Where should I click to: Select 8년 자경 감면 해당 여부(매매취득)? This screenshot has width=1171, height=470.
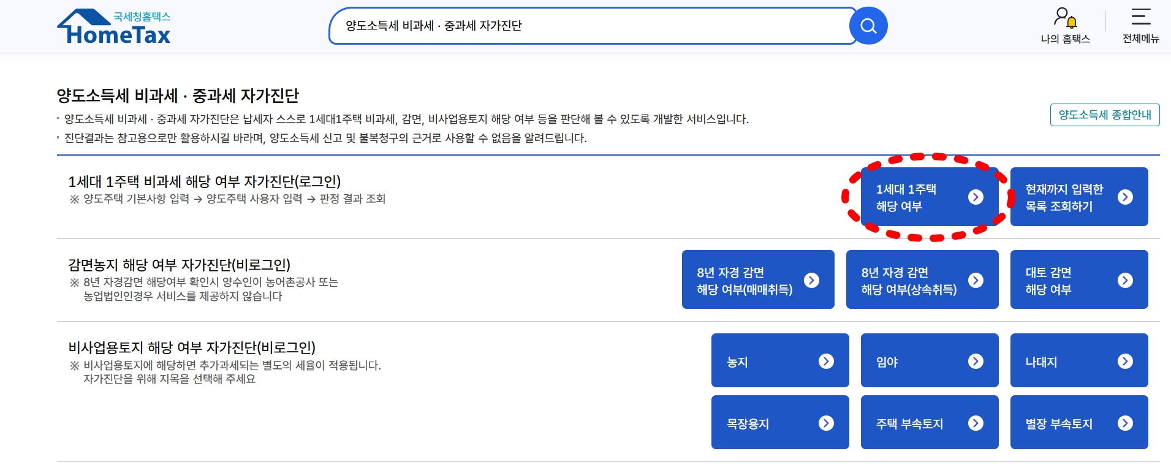click(757, 279)
